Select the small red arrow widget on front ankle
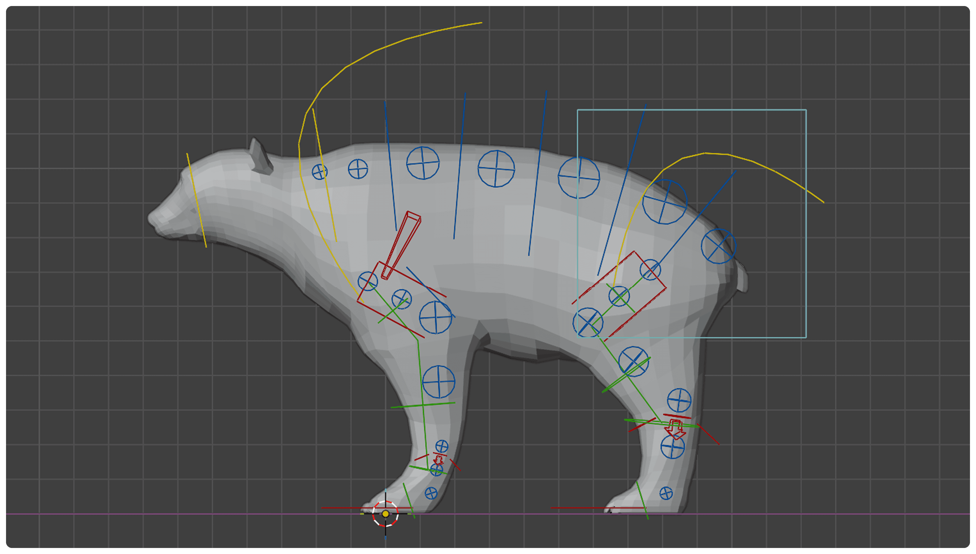 [x=439, y=460]
